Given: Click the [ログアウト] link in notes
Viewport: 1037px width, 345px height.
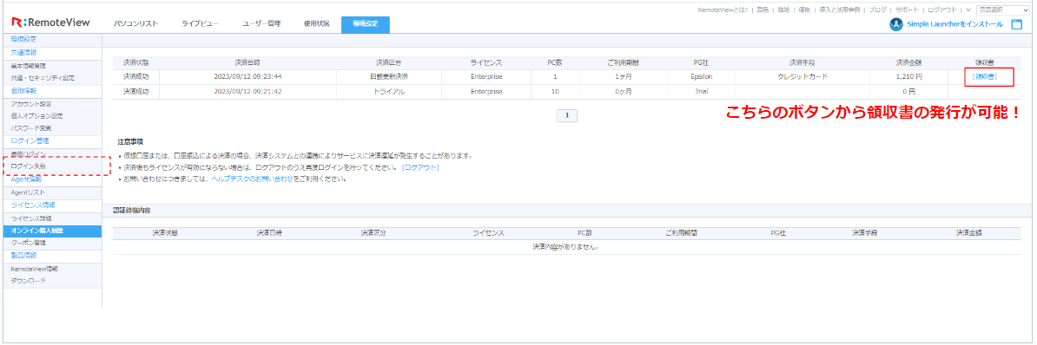Looking at the screenshot, I should tap(420, 167).
